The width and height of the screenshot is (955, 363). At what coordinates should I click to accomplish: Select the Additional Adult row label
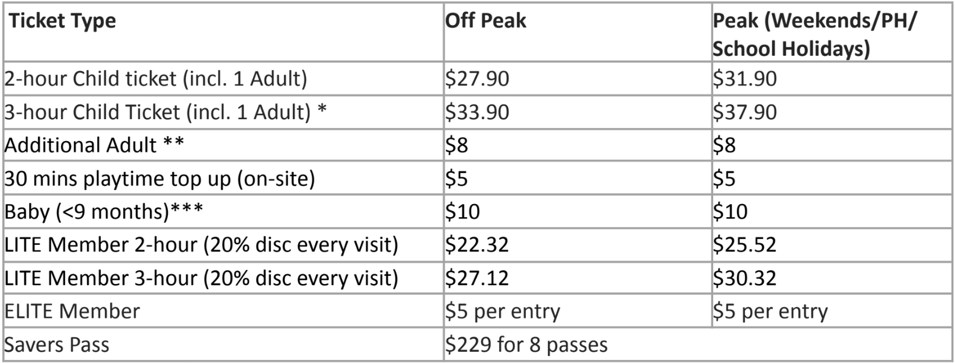94,145
